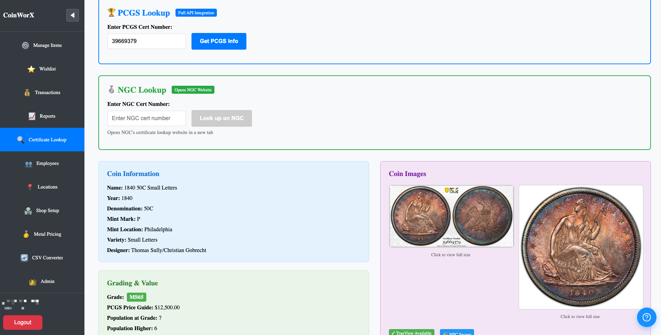661x335 pixels.
Task: Click the Coin Information heading
Action: pos(133,174)
